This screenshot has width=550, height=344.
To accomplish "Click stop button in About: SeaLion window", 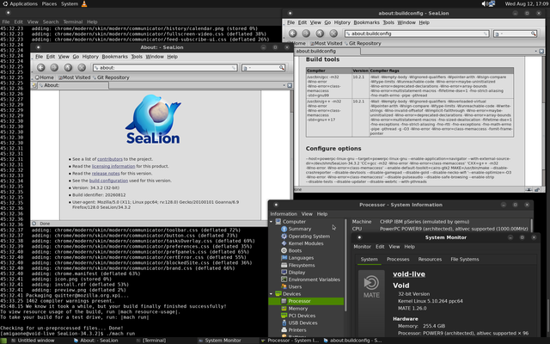I will [82, 68].
